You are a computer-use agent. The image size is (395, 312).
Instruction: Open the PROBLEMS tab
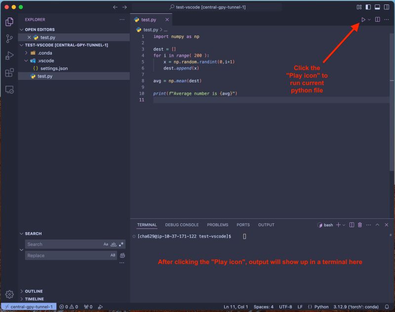coord(218,225)
